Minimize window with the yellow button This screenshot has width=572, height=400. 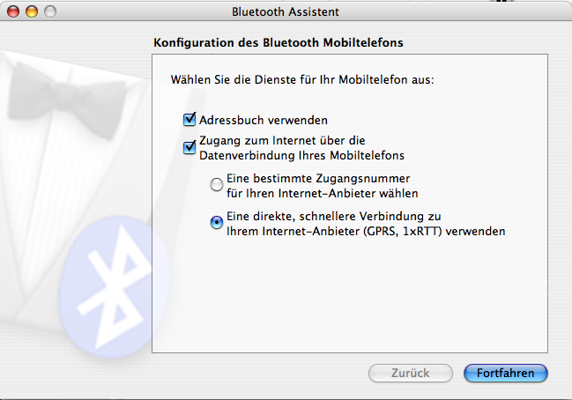(x=32, y=11)
